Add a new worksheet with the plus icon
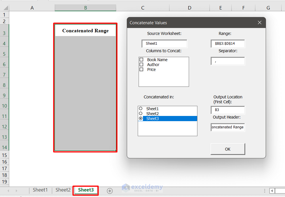 click(110, 190)
